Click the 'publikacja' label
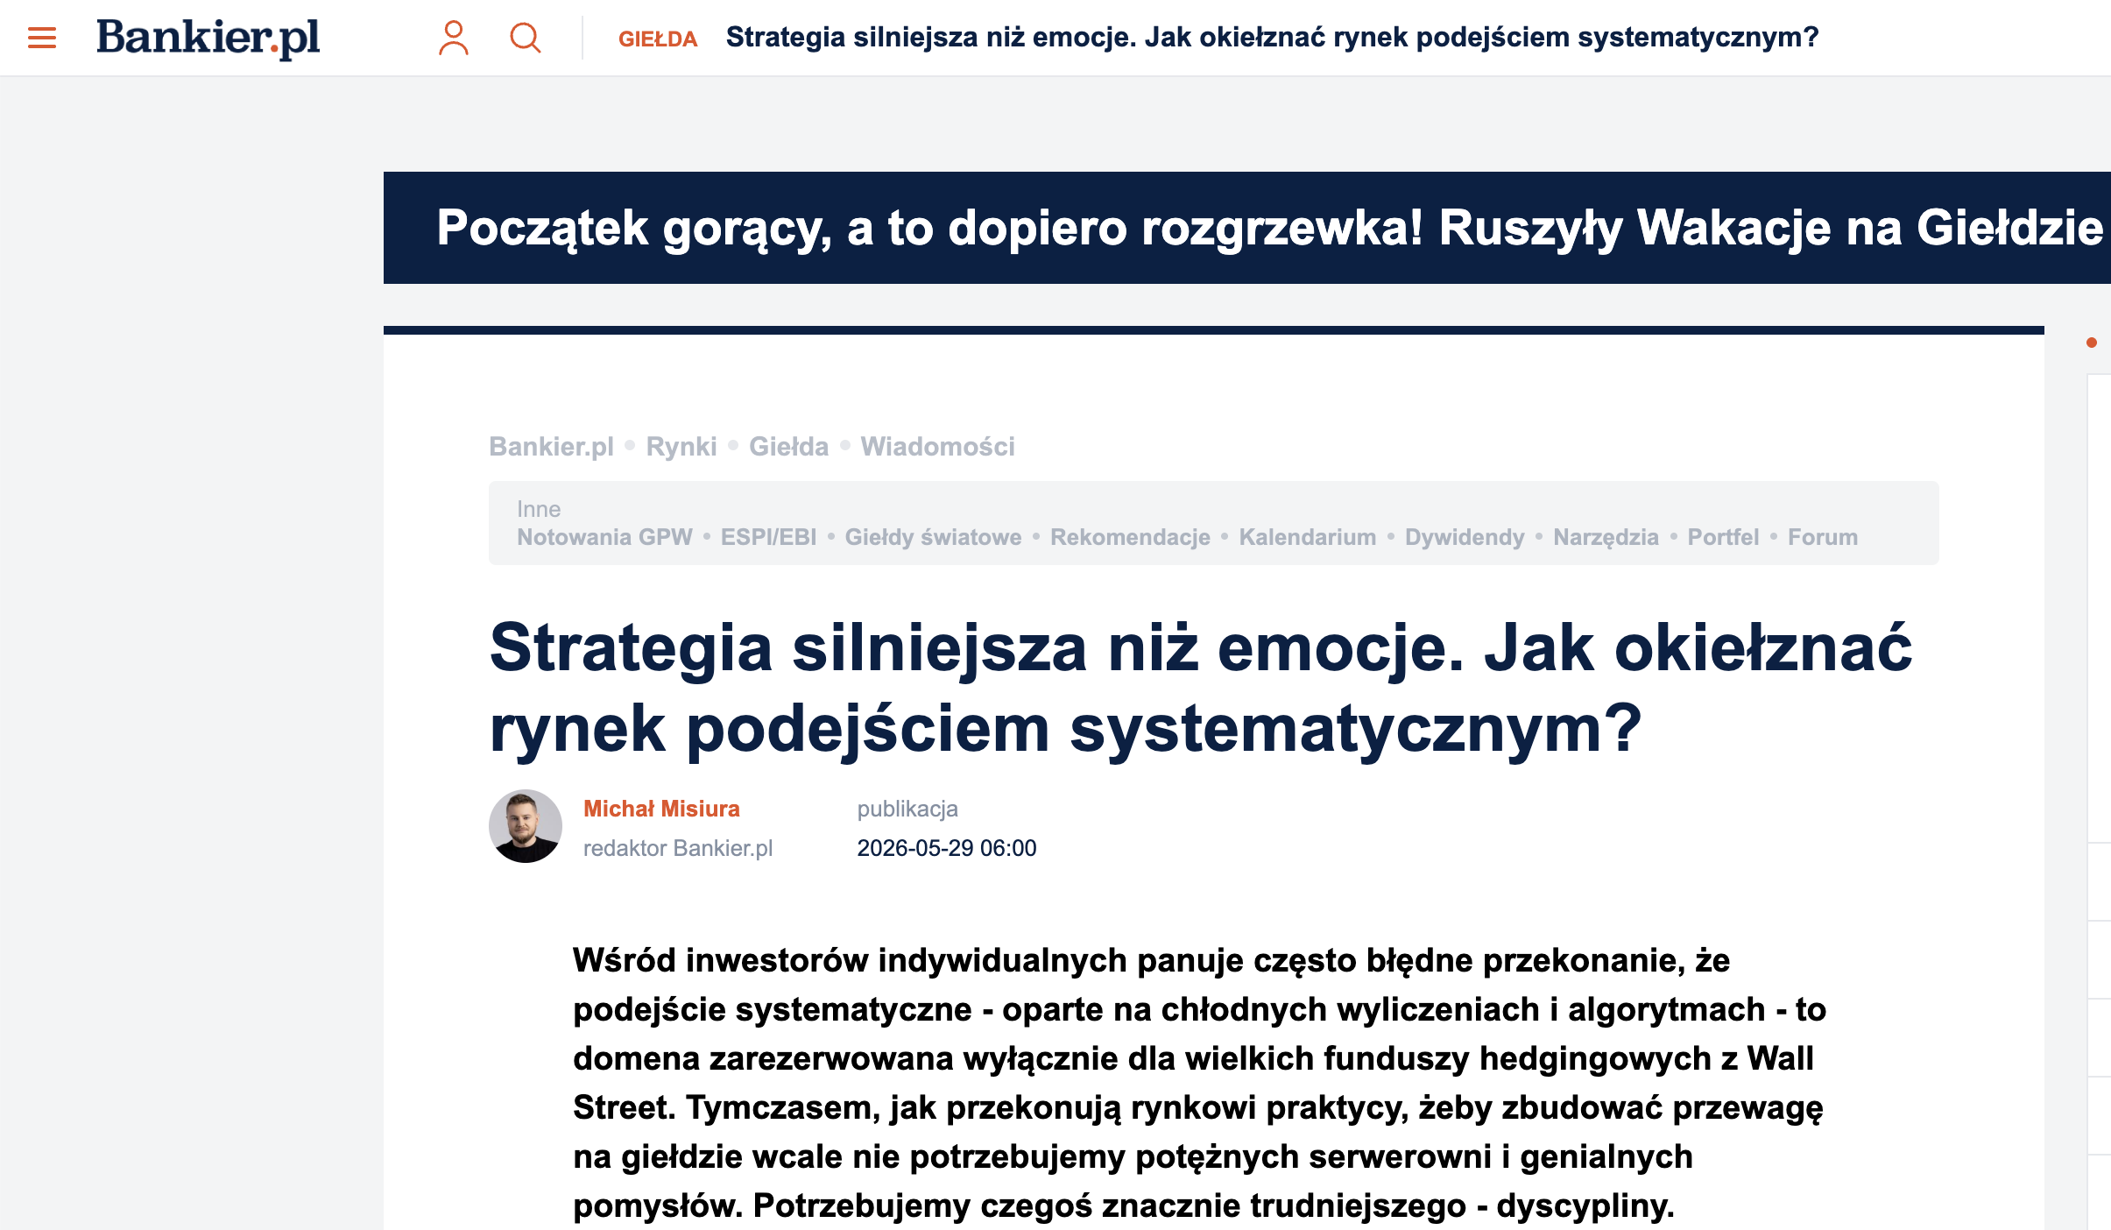Image resolution: width=2111 pixels, height=1230 pixels. coord(907,809)
